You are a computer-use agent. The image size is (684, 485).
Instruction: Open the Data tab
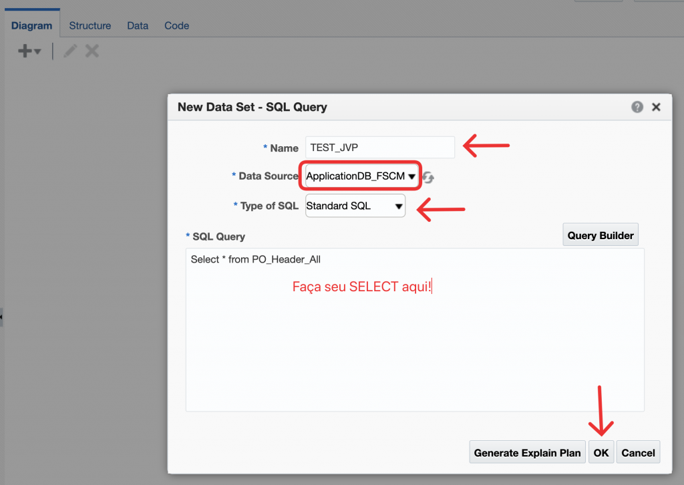click(138, 25)
